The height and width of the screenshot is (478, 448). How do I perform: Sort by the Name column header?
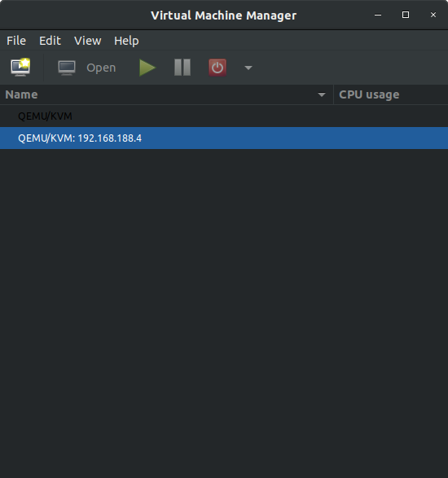[x=166, y=94]
